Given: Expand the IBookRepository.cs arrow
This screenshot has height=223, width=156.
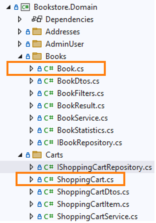Looking at the screenshot, I should (x=31, y=143).
